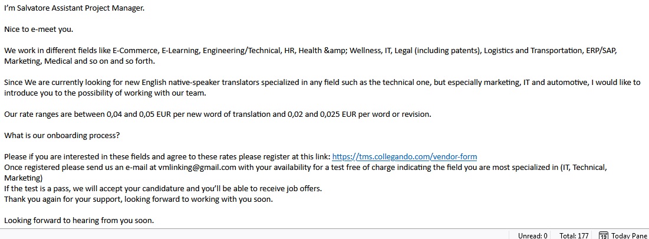This screenshot has width=649, height=239.
Task: Click 'introduce you to the possibility' line
Action: (x=105, y=93)
